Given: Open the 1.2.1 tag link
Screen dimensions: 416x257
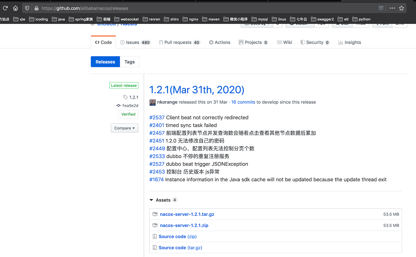Looking at the screenshot, I should point(131,97).
